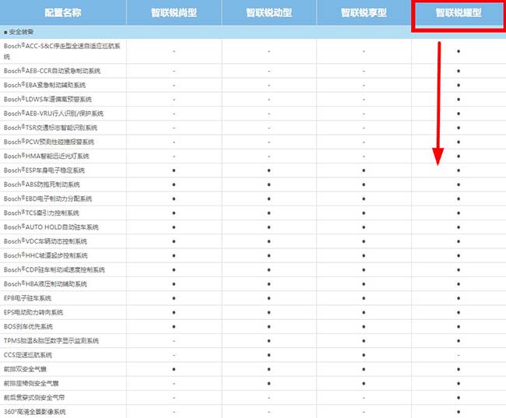Click CCS row dash under 智联锐耀型
The width and height of the screenshot is (506, 418).
point(459,355)
